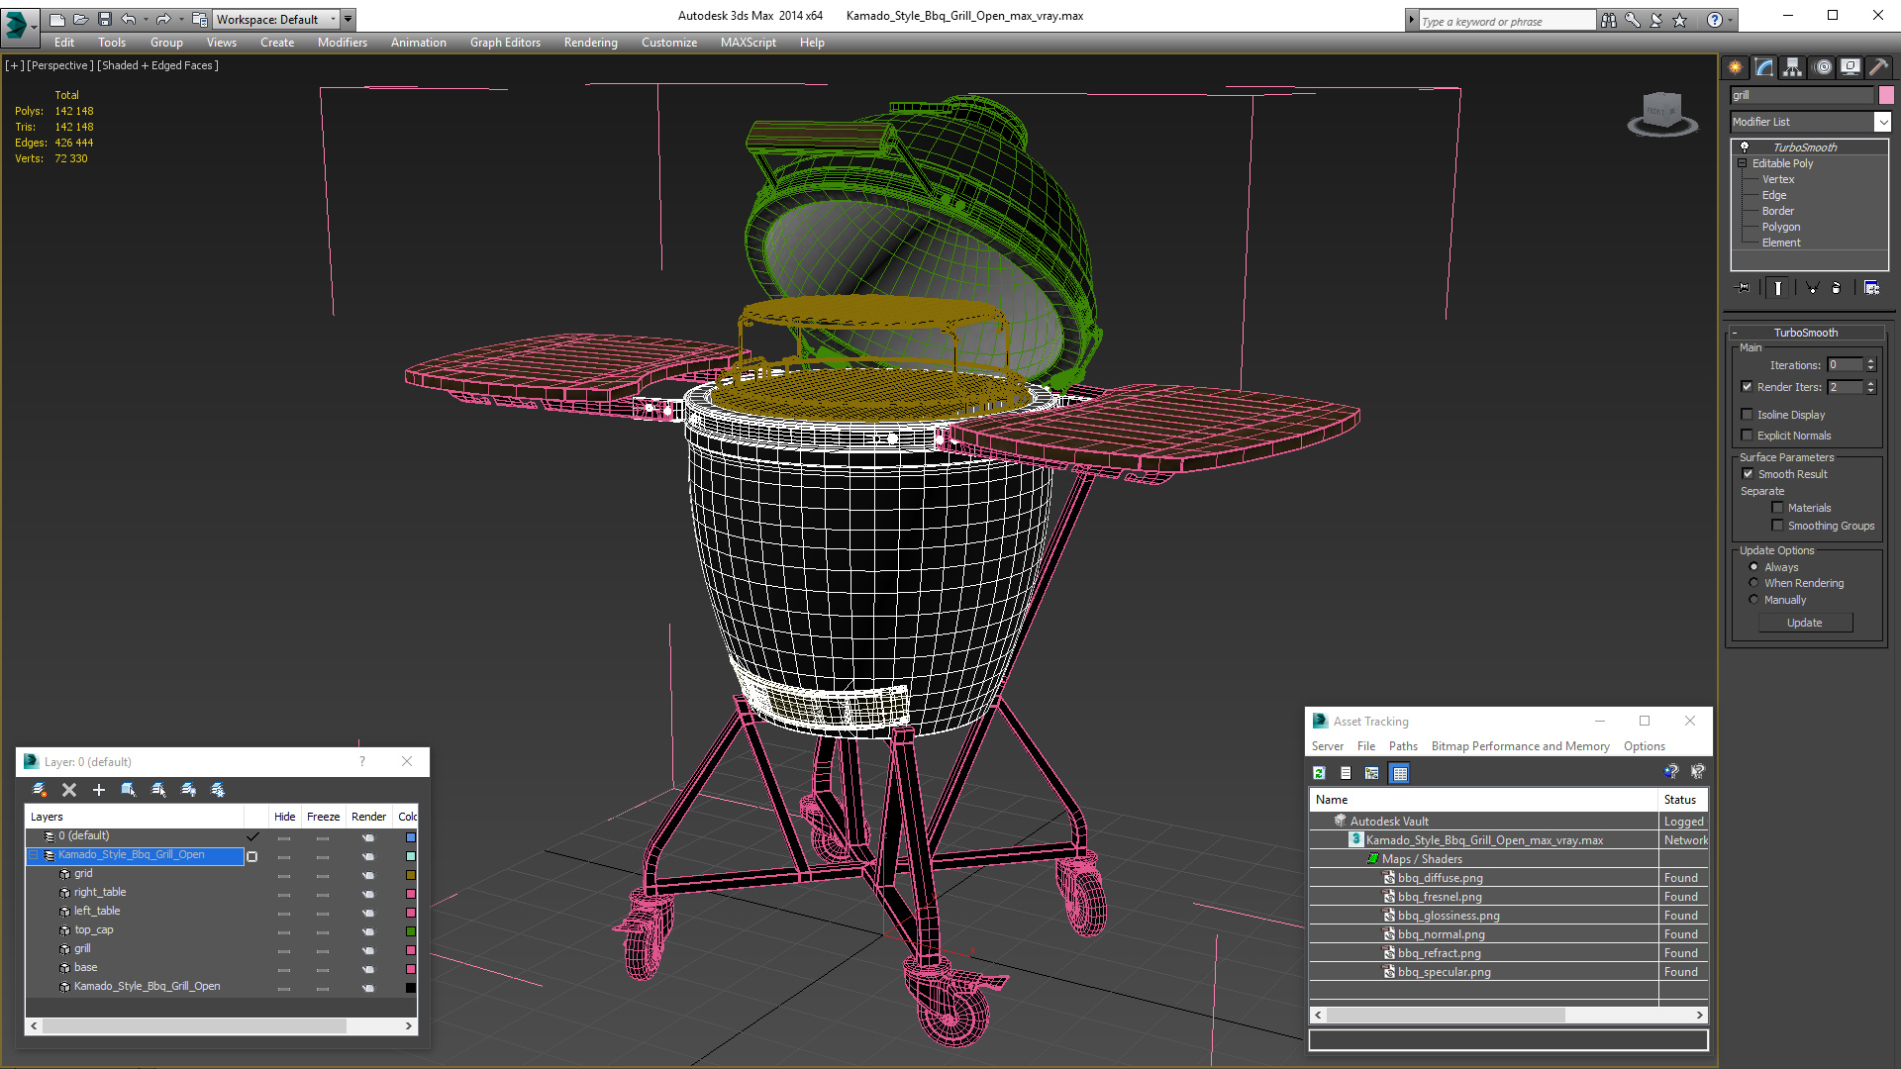Click Highlight Selected Objects' Layers icon
This screenshot has width=1901, height=1069.
point(158,790)
